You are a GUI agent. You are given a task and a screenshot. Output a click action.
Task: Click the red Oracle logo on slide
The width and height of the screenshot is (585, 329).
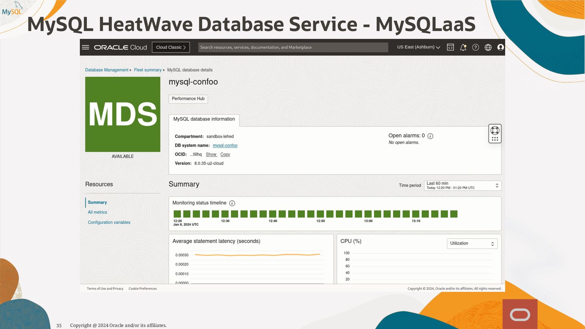(520, 314)
